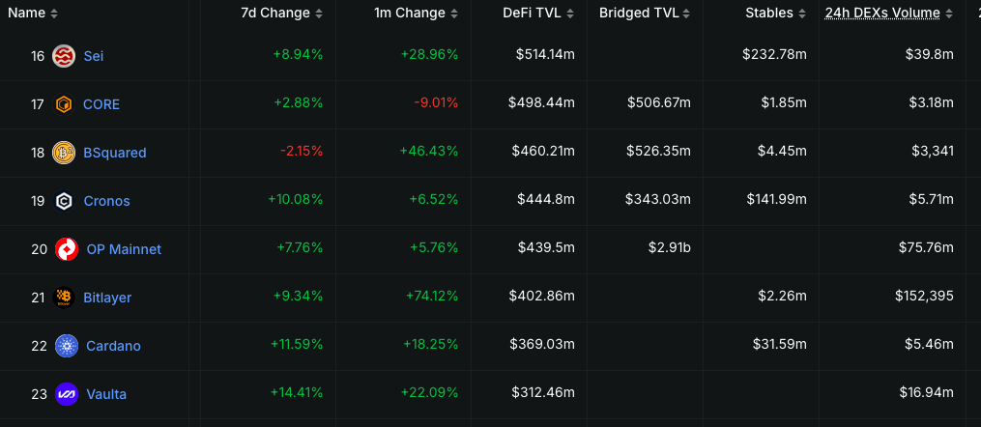Sort by DeFi TVL column header

point(537,14)
